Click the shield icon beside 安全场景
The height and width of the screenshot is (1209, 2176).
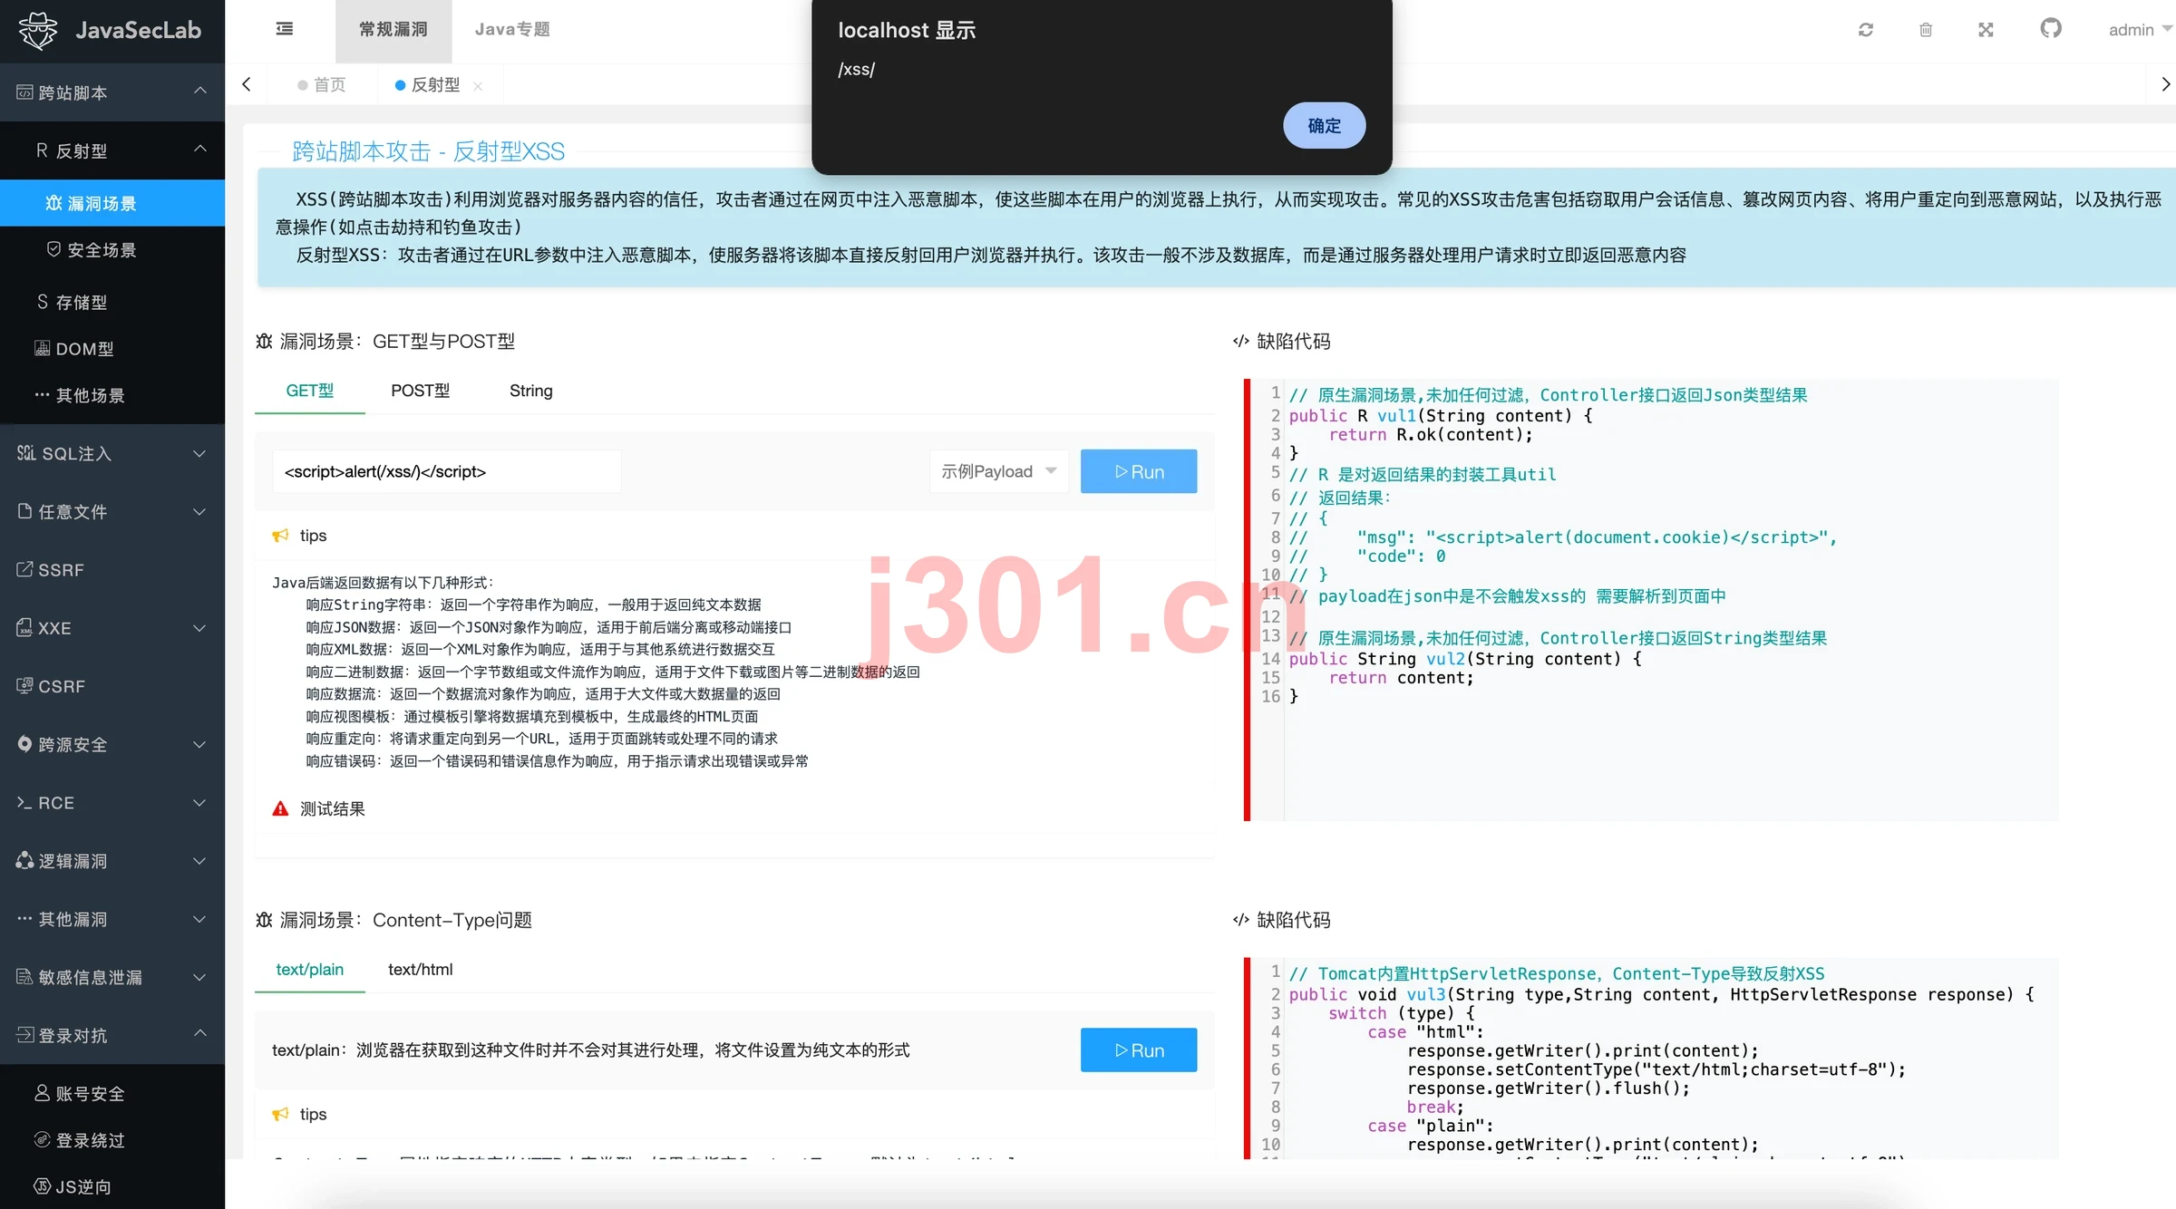(x=53, y=249)
